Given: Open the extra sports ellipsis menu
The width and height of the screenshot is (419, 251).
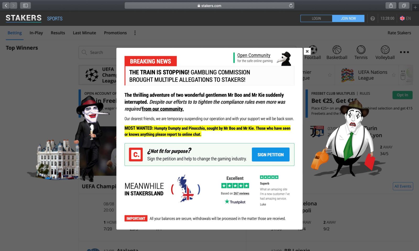Looking at the screenshot, I should click(x=405, y=52).
